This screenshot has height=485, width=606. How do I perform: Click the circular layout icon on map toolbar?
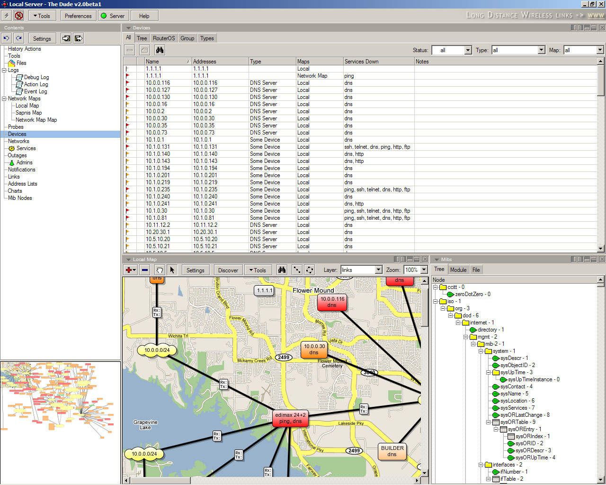tap(309, 270)
